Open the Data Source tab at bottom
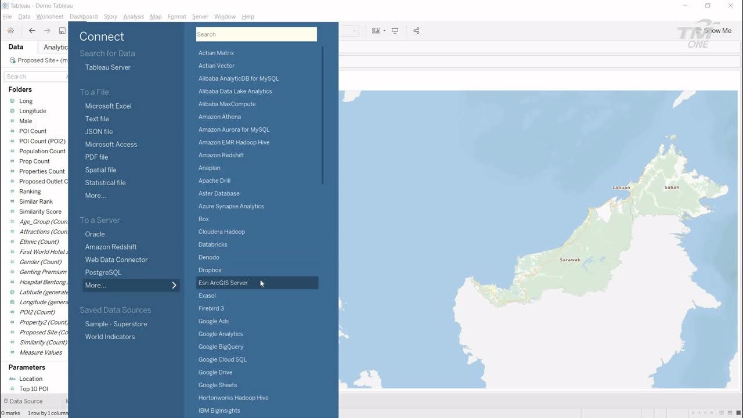 pos(23,401)
